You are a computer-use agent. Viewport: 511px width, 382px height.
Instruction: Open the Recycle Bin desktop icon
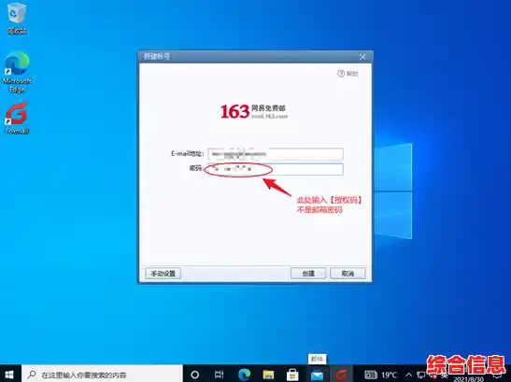point(17,19)
